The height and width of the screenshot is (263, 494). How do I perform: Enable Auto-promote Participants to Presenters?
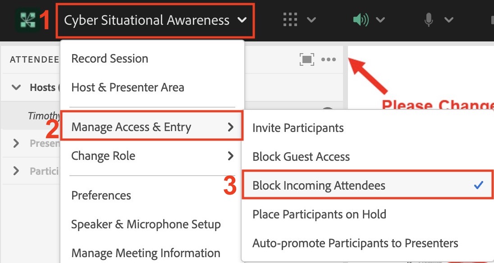coord(355,243)
